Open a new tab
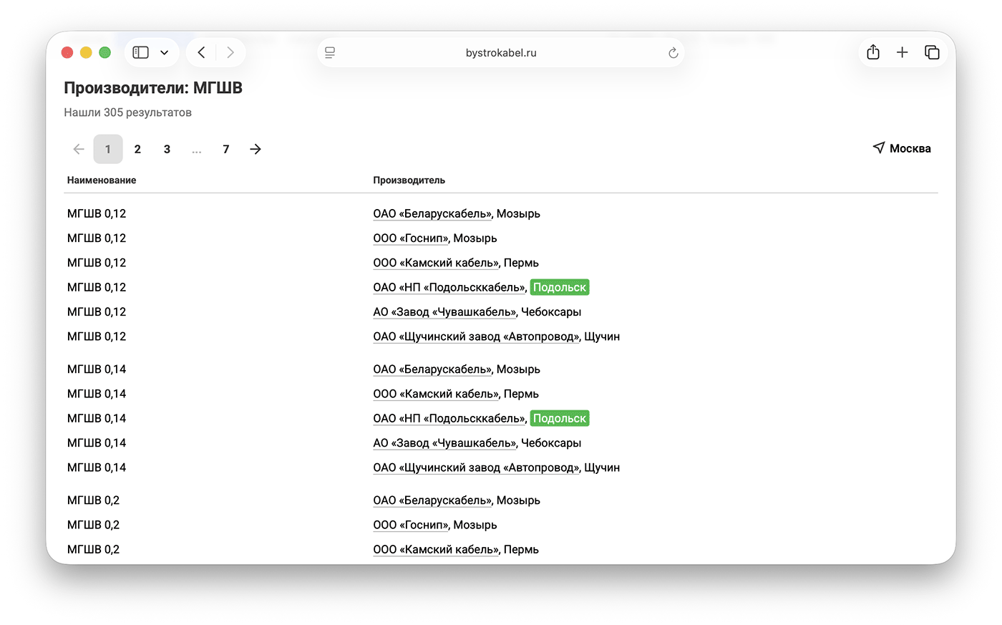Image resolution: width=1002 pixels, height=625 pixels. (903, 52)
